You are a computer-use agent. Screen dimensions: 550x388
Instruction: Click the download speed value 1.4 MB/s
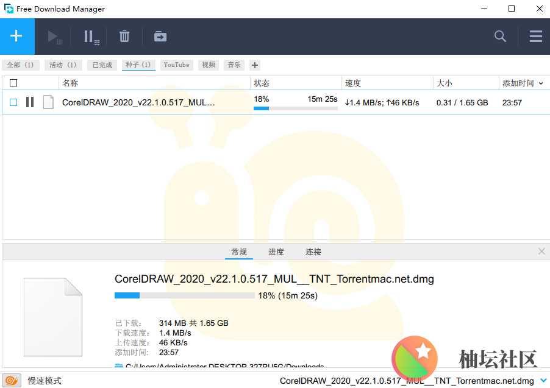click(175, 333)
